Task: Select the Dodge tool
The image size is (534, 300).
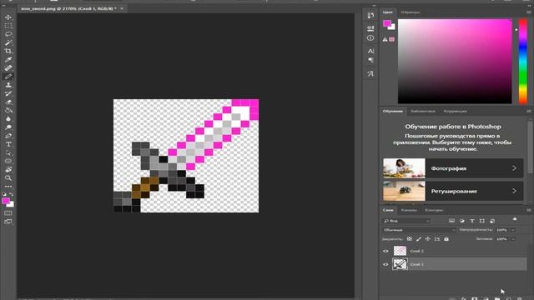Action: tap(8, 127)
